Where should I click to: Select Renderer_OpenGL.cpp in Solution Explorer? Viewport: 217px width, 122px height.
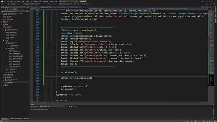[x=18, y=55]
